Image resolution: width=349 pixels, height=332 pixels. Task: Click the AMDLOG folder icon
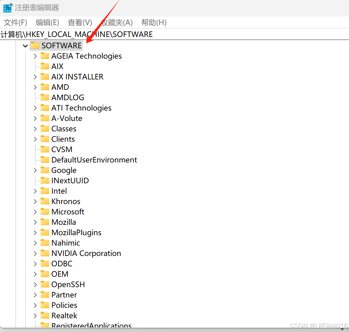click(x=45, y=97)
